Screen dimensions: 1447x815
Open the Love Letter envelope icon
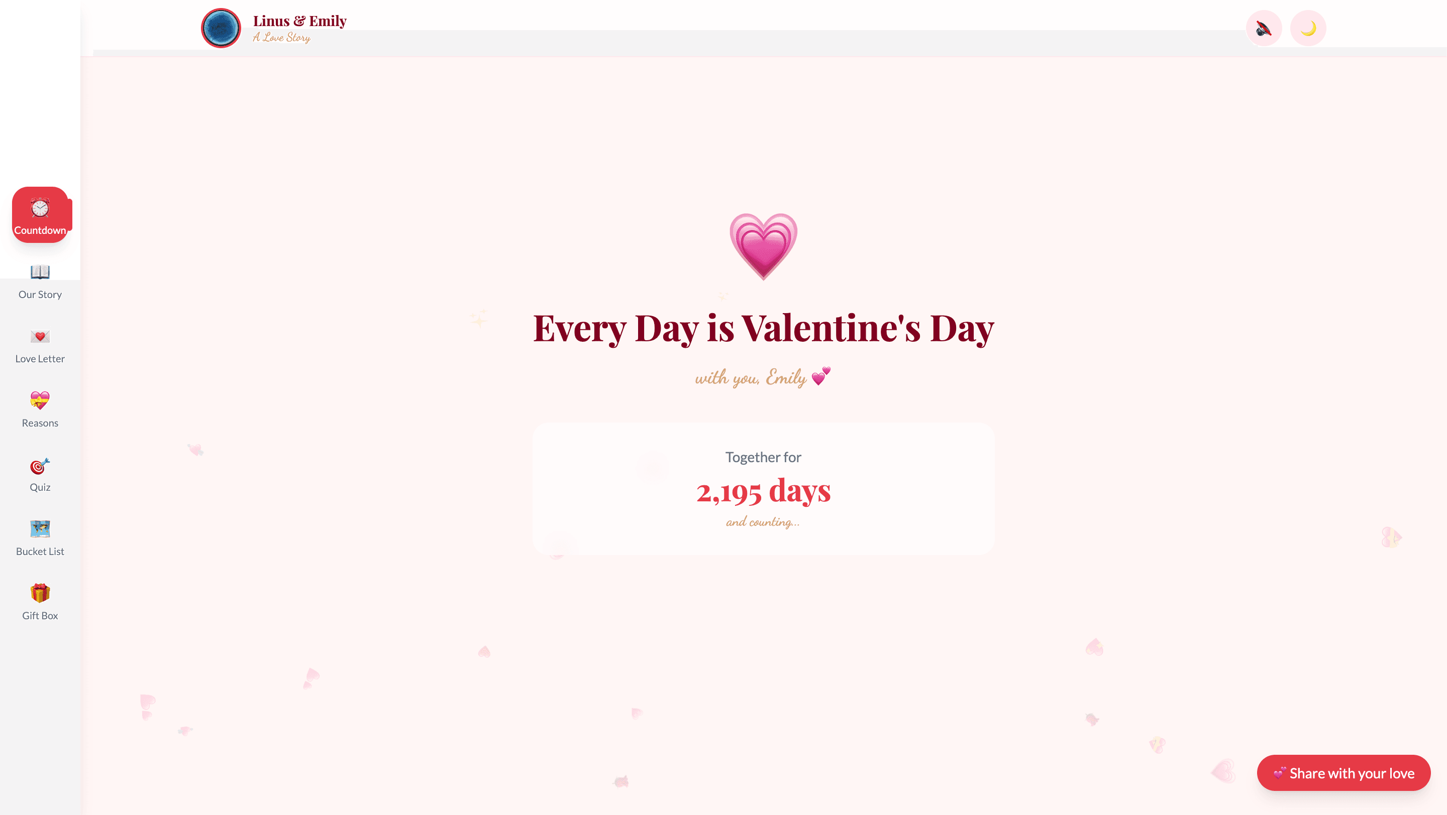point(40,337)
